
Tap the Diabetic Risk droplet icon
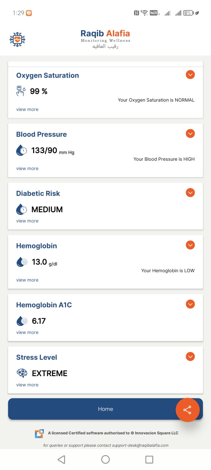[22, 210]
